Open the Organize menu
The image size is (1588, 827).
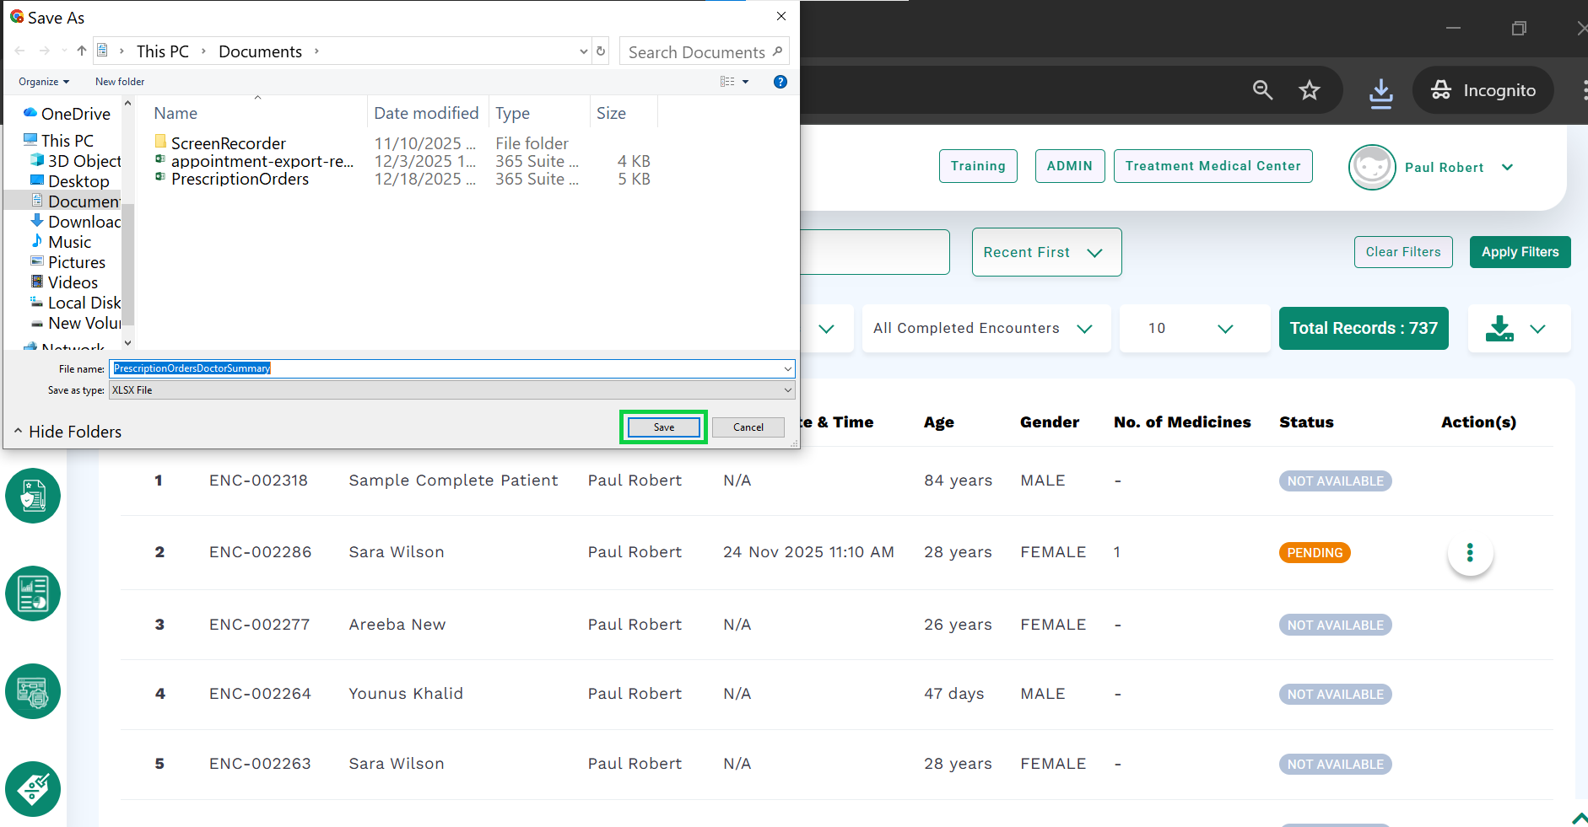pos(44,82)
